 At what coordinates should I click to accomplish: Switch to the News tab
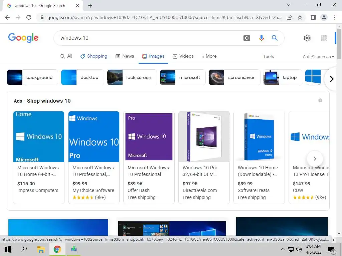[125, 56]
